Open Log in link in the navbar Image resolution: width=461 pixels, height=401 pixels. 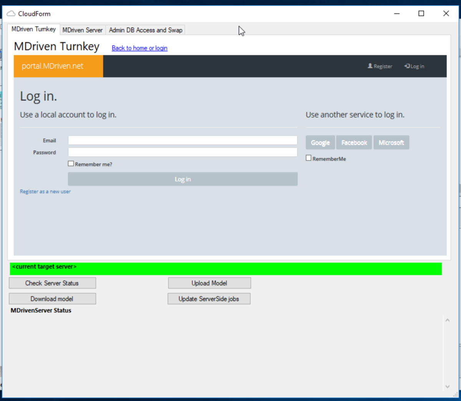[414, 66]
